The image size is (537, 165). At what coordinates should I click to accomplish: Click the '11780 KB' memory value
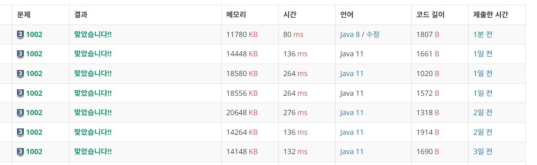click(242, 35)
